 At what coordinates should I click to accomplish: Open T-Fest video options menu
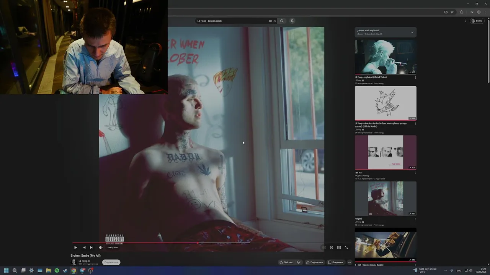click(415, 265)
